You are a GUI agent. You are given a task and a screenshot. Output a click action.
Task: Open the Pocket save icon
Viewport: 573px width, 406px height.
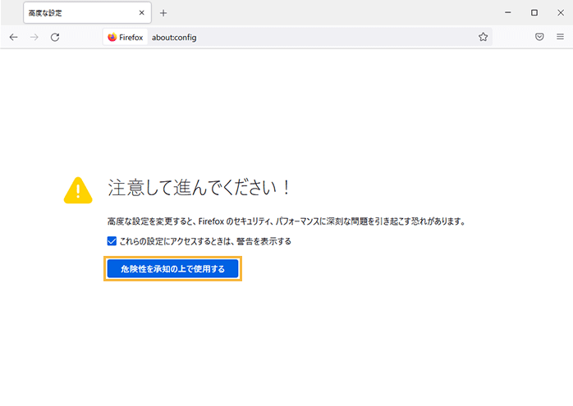(x=539, y=37)
